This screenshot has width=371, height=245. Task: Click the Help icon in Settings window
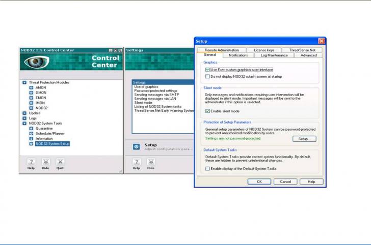coord(136,162)
